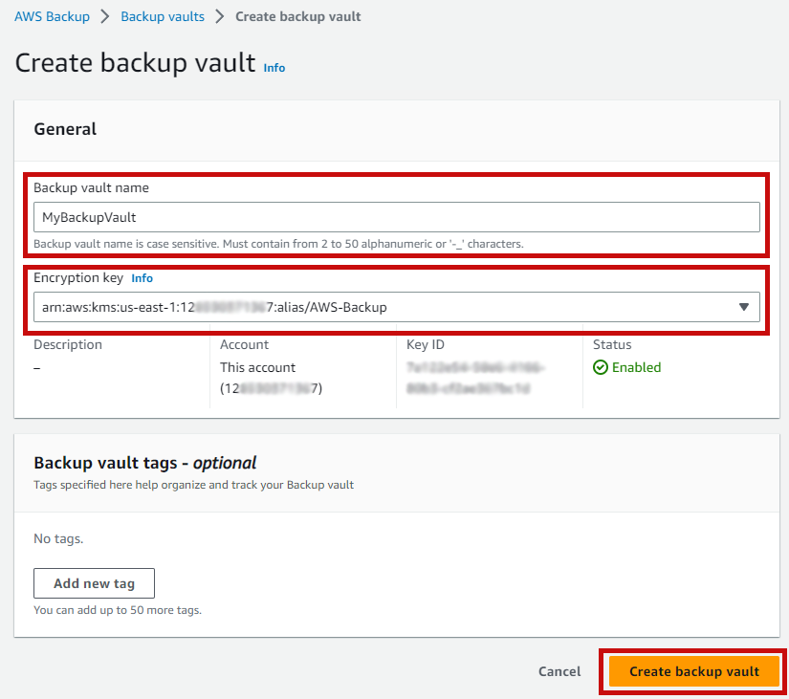Click the blurred Key ID value

click(x=474, y=378)
